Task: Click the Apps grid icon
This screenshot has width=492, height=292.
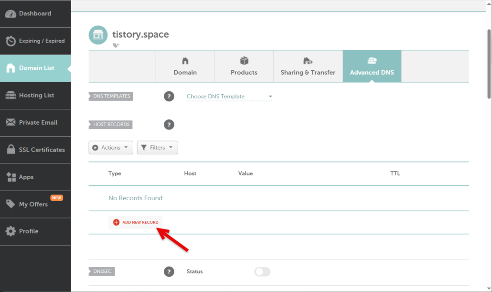Action: 11,177
